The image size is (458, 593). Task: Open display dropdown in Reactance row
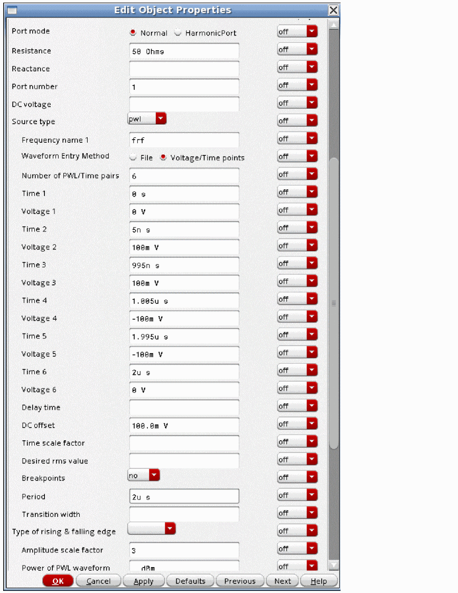click(x=297, y=67)
